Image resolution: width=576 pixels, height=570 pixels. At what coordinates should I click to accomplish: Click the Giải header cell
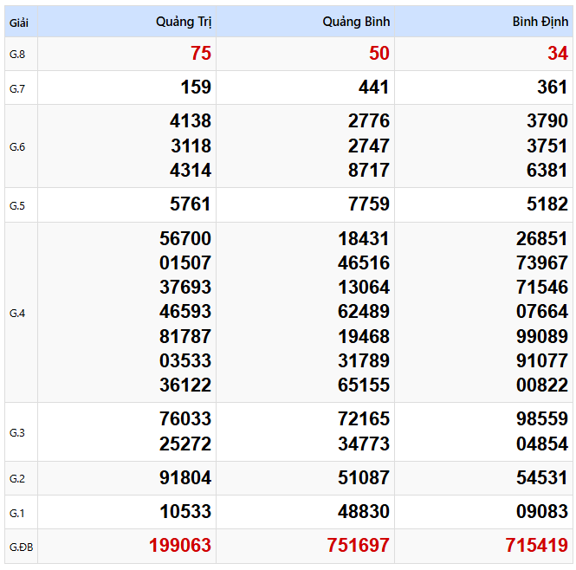pyautogui.click(x=19, y=23)
